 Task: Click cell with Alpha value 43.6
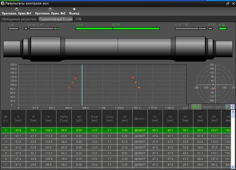(x=64, y=136)
